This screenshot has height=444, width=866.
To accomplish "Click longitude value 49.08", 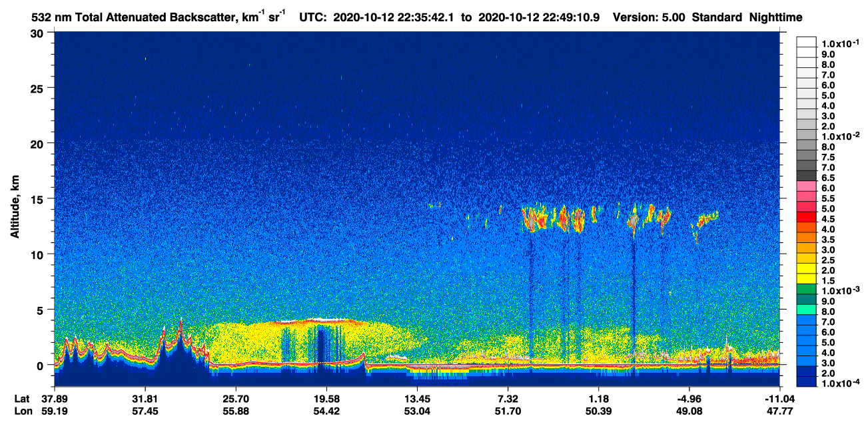I will (689, 411).
